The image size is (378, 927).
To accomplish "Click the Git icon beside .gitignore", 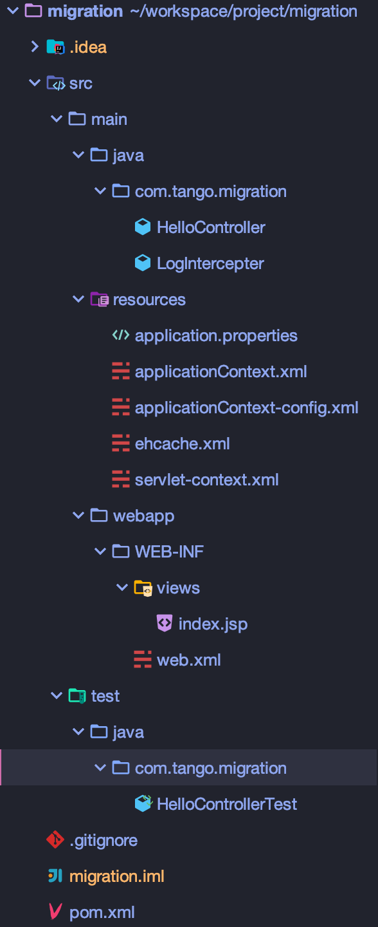I will [x=57, y=839].
